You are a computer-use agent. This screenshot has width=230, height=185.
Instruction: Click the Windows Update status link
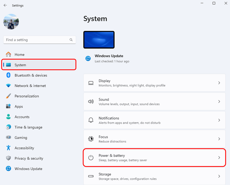(109, 56)
